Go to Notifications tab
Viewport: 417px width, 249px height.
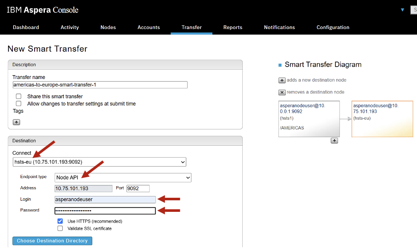pos(279,27)
